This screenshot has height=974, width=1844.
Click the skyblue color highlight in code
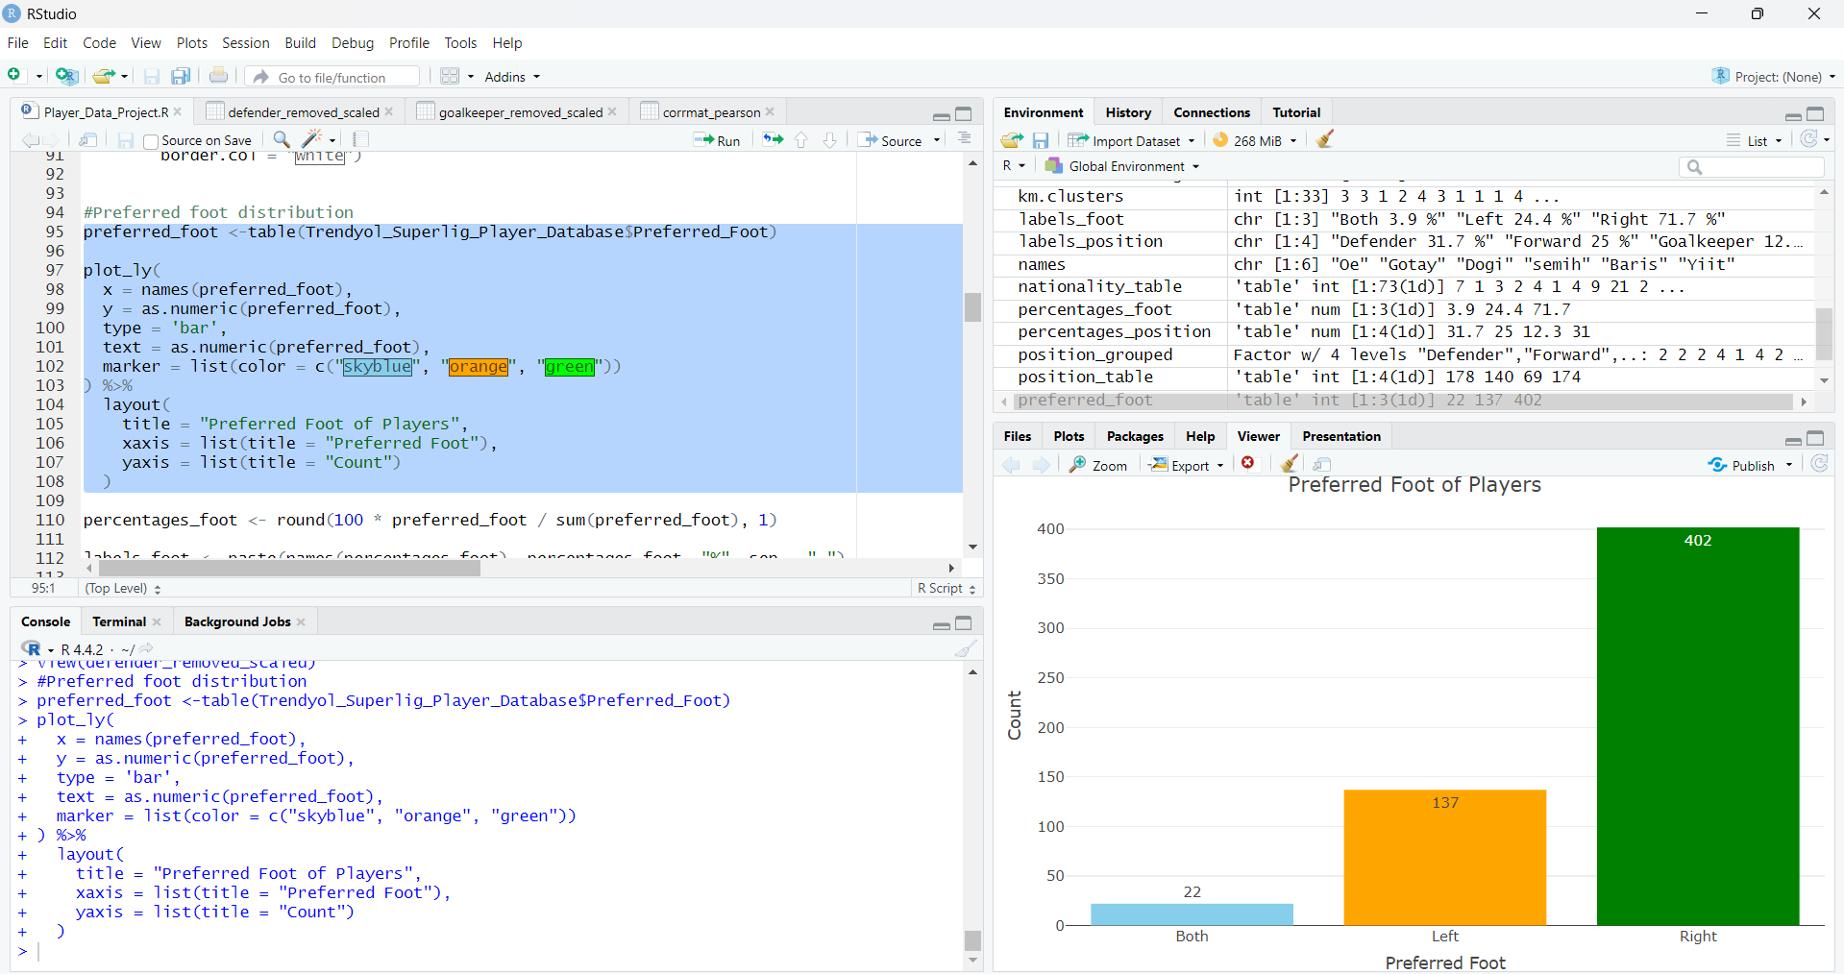(378, 366)
